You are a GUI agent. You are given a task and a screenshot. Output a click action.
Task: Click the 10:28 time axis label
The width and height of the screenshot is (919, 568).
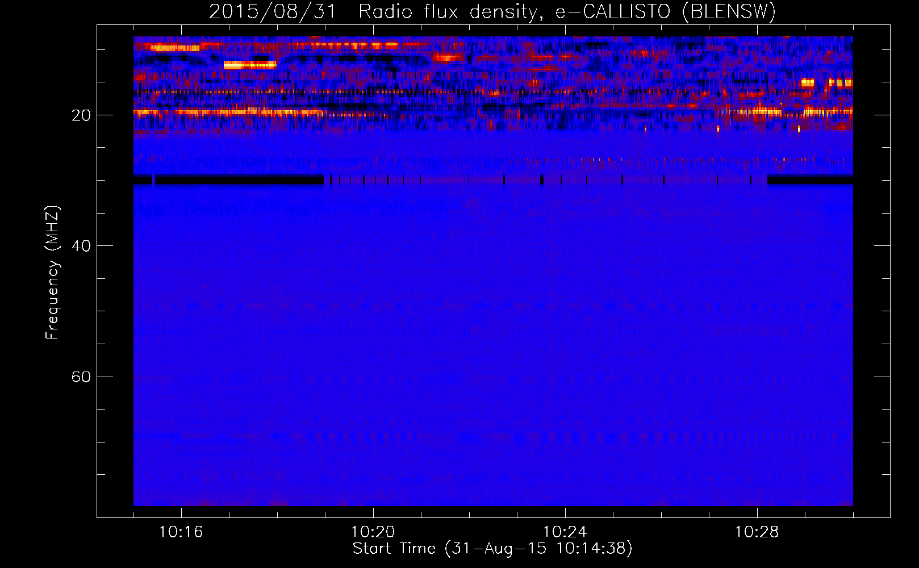[757, 532]
